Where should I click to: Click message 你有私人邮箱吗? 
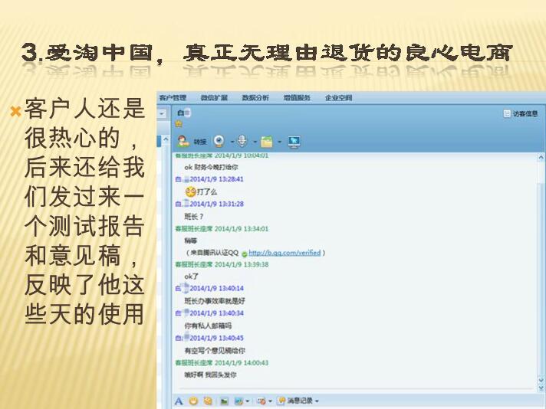point(208,326)
